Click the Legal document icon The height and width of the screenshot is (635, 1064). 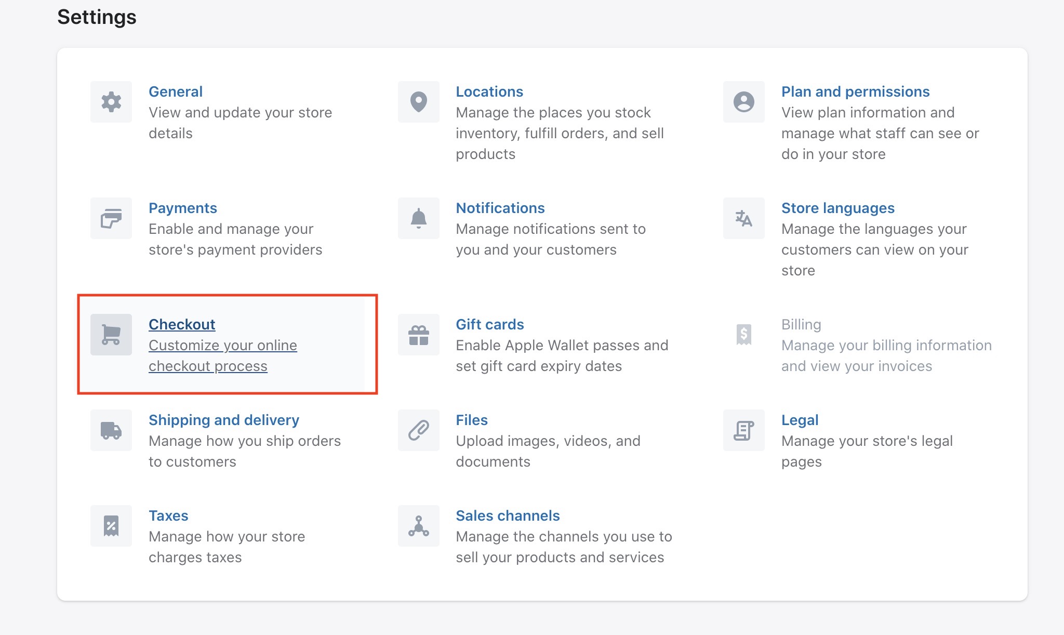[x=743, y=430]
